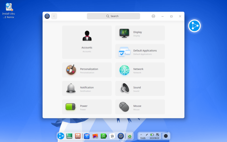Click the Search field in Control Center
This screenshot has height=142, width=227.
[x=113, y=16]
